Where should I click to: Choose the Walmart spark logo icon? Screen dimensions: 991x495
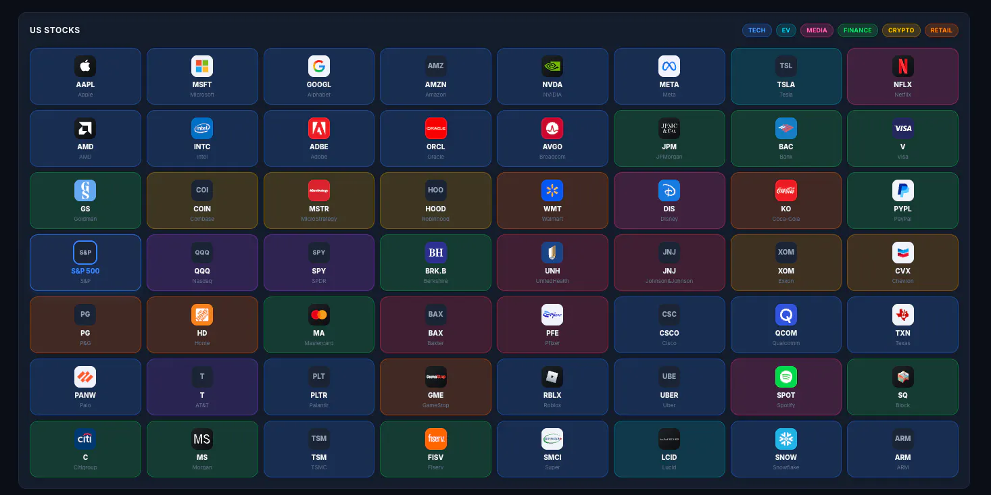tap(552, 190)
